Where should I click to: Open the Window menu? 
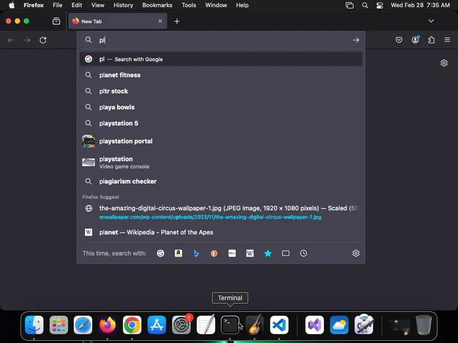tap(216, 5)
